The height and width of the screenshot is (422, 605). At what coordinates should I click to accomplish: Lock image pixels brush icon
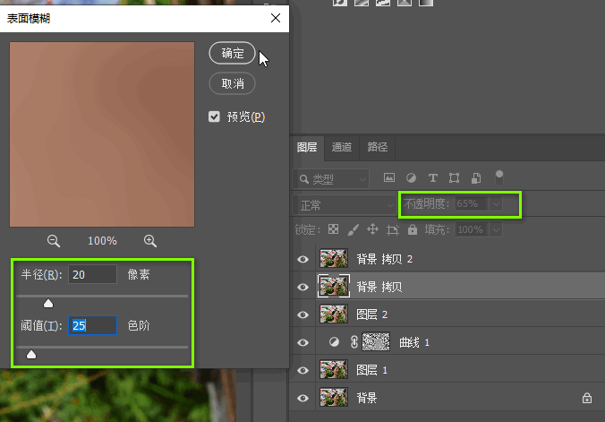tap(353, 229)
